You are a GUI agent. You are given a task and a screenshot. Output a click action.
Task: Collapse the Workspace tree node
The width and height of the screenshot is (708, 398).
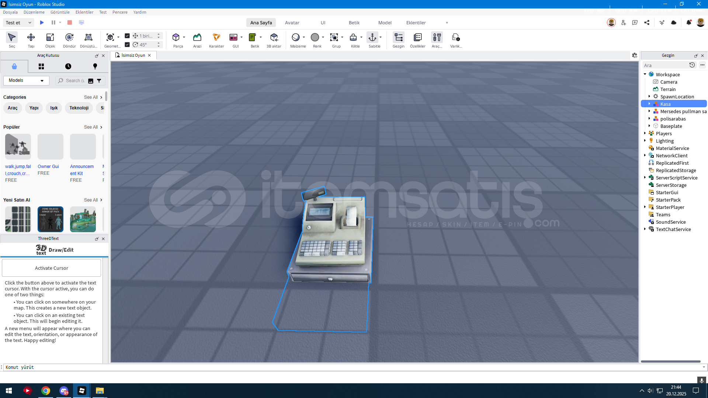tap(645, 74)
